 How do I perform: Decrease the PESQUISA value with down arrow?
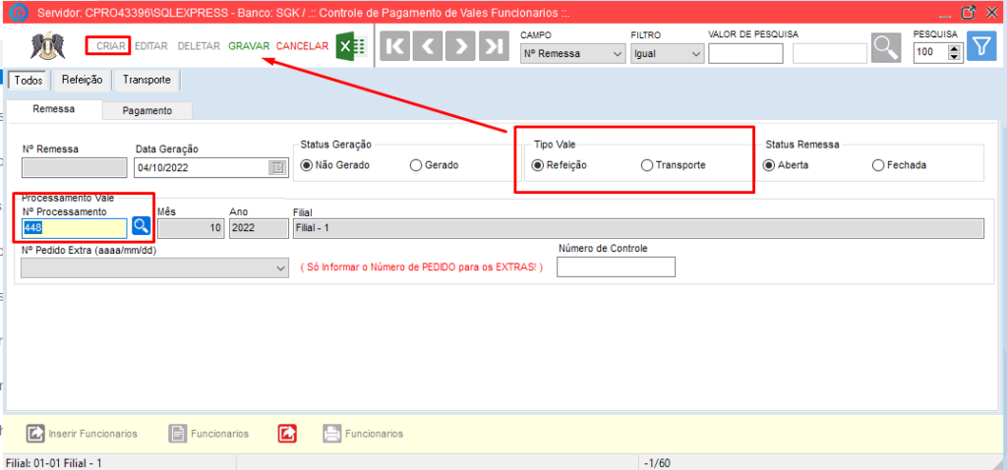click(954, 58)
